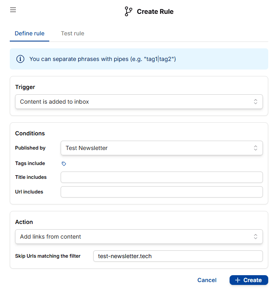Click the tag icon next to Tags include

pyautogui.click(x=63, y=164)
